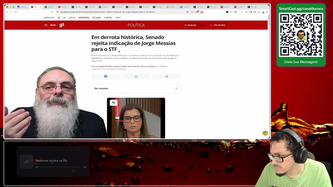Click the address bar share icon
The image size is (333, 187).
192,12
